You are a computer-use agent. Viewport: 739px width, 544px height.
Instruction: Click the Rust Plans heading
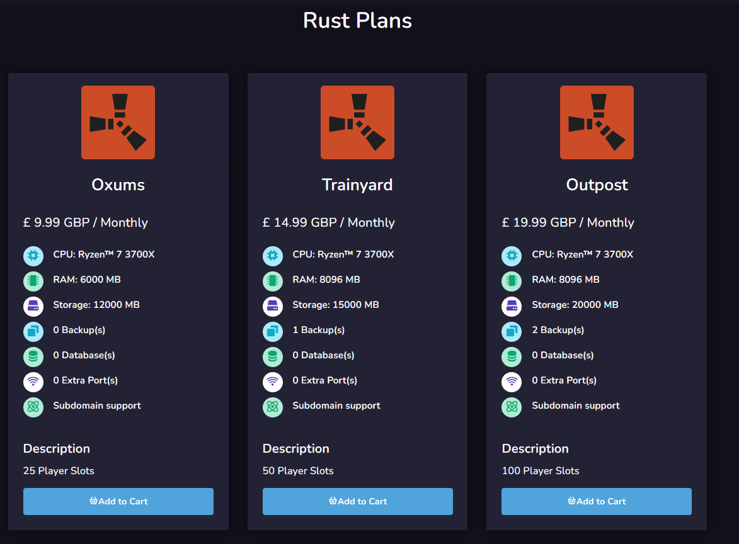click(357, 20)
